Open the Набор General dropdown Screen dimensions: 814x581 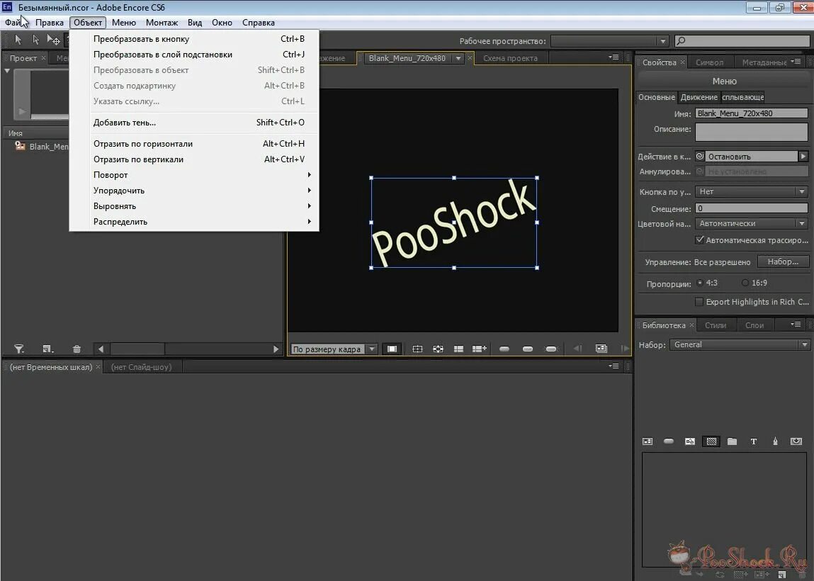pyautogui.click(x=740, y=344)
